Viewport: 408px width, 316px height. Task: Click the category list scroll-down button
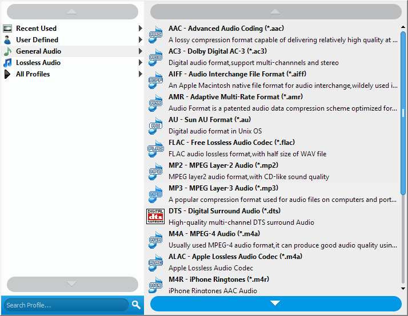click(x=73, y=284)
